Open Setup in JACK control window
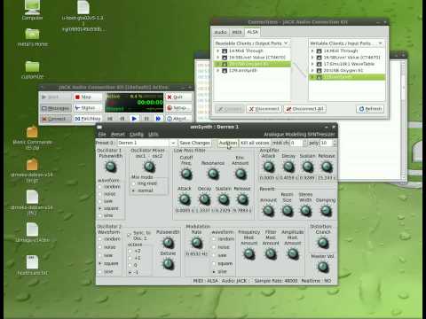 pyautogui.click(x=178, y=108)
